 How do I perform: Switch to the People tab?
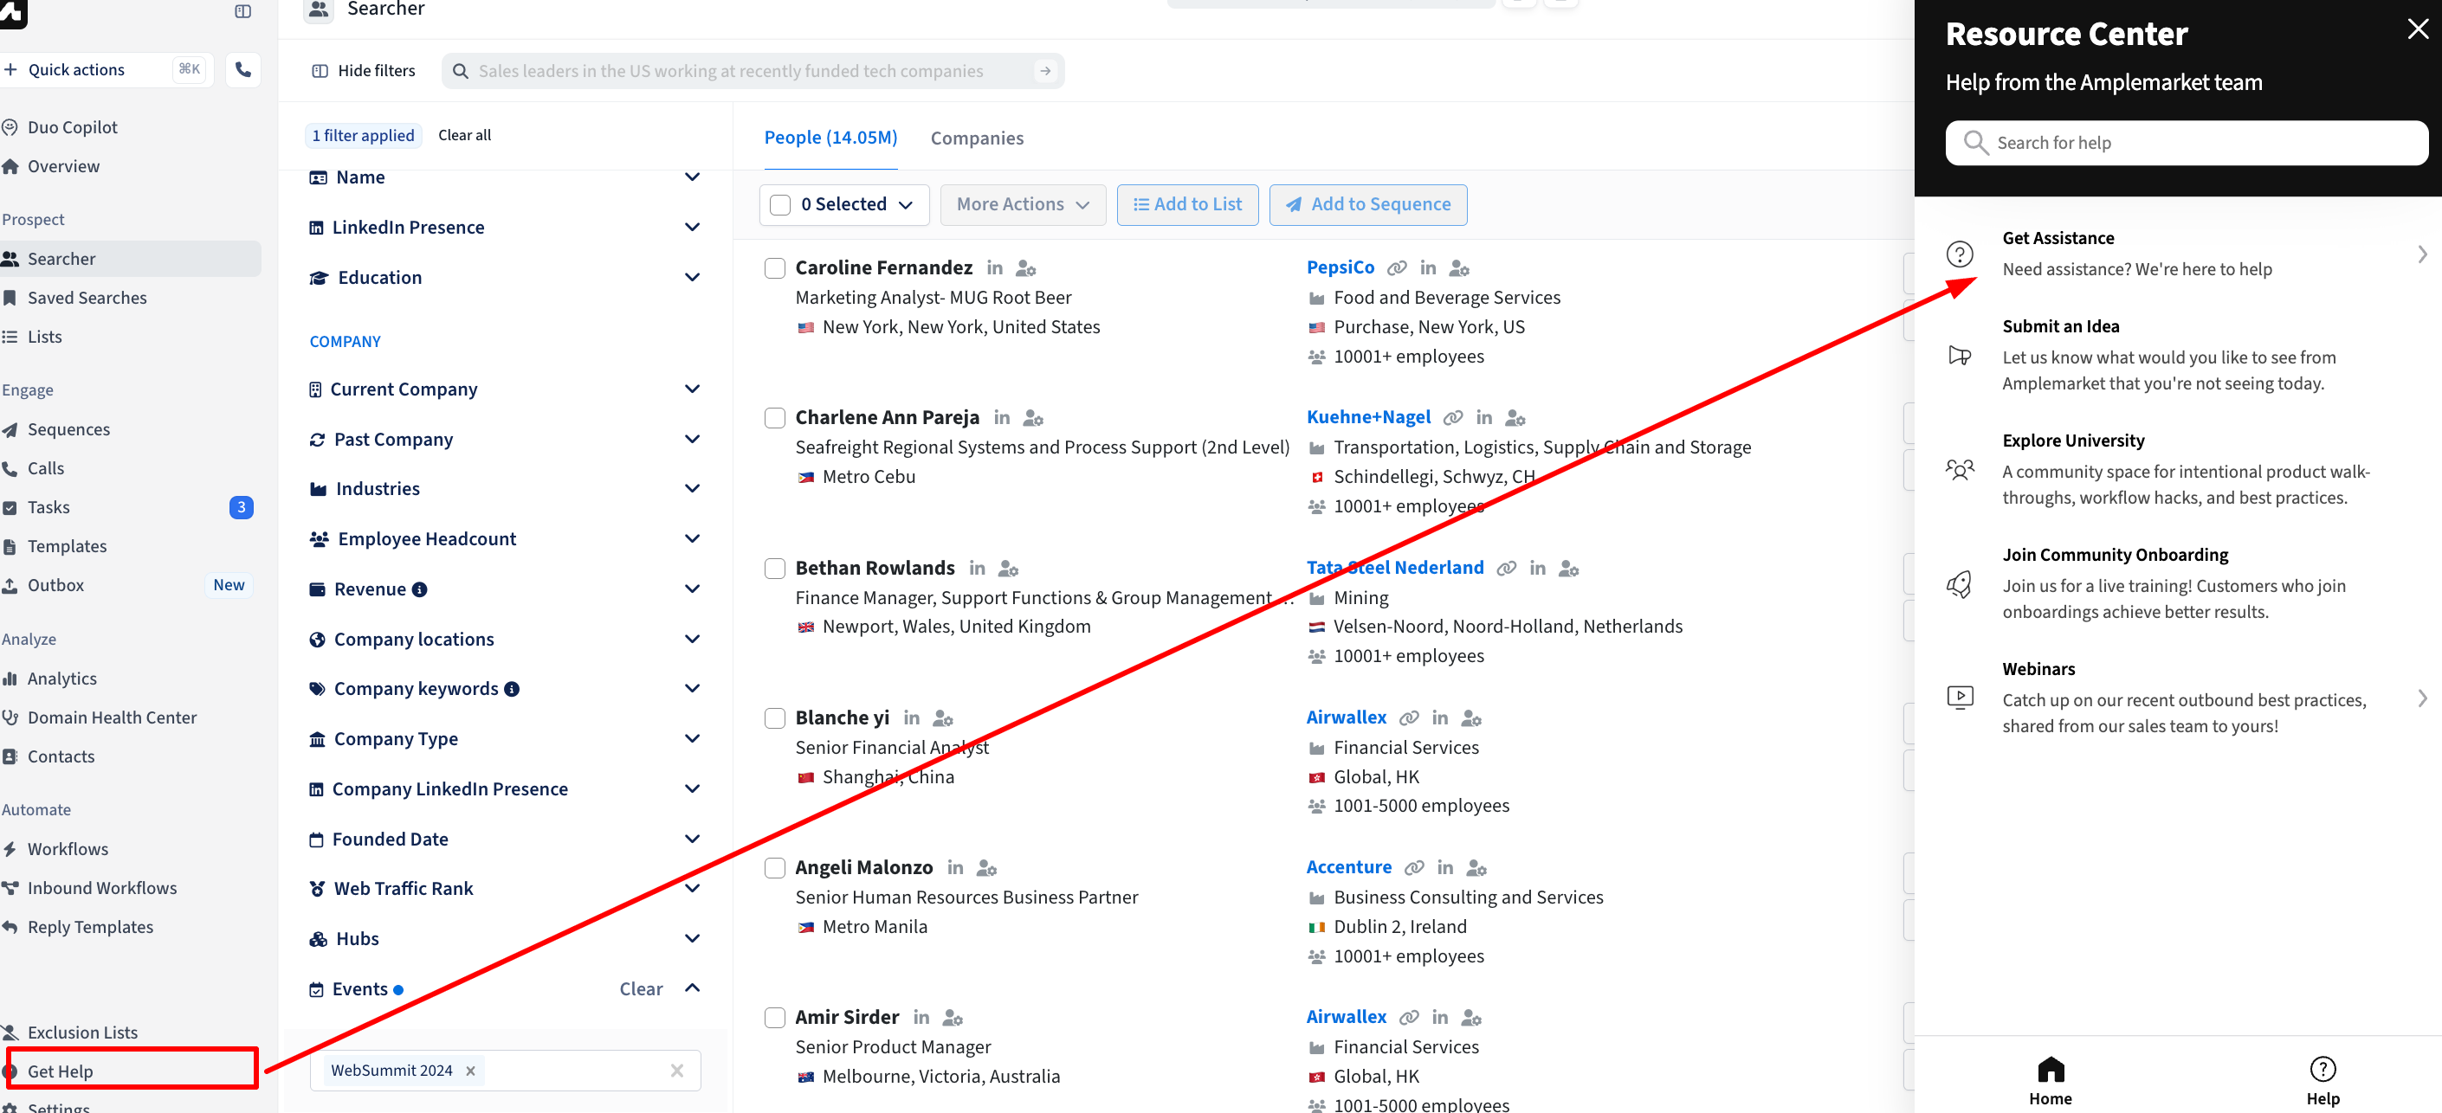coord(830,138)
